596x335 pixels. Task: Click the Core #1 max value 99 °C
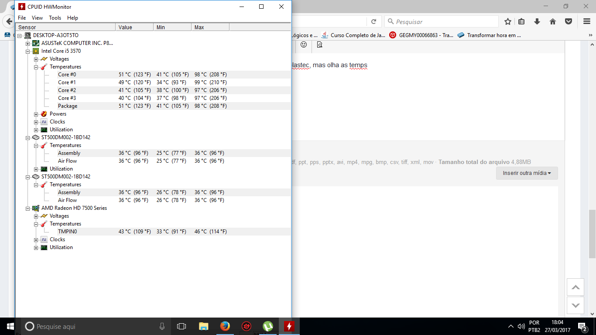click(210, 82)
